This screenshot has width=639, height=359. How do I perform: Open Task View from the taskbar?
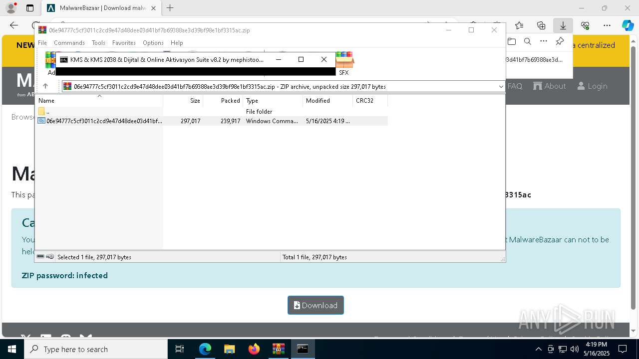pos(180,349)
